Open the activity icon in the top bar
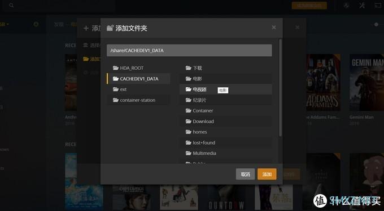The width and height of the screenshot is (384, 211). click(346, 6)
